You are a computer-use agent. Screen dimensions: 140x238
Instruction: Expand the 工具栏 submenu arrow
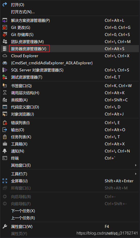[x=136, y=174]
